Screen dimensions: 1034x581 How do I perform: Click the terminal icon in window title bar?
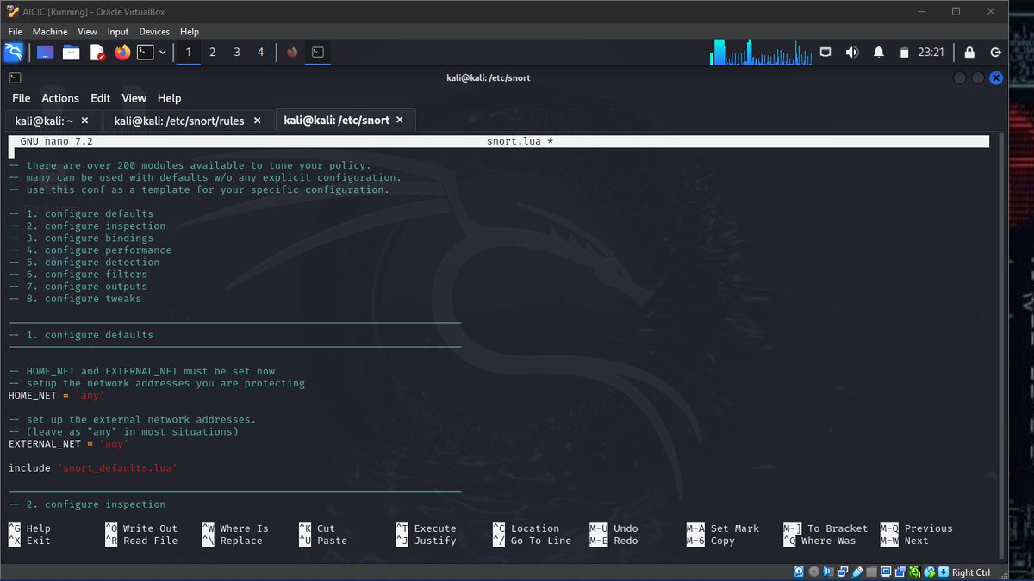15,77
